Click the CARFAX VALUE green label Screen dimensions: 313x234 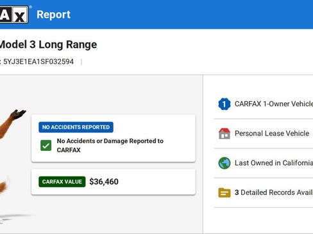(x=62, y=182)
